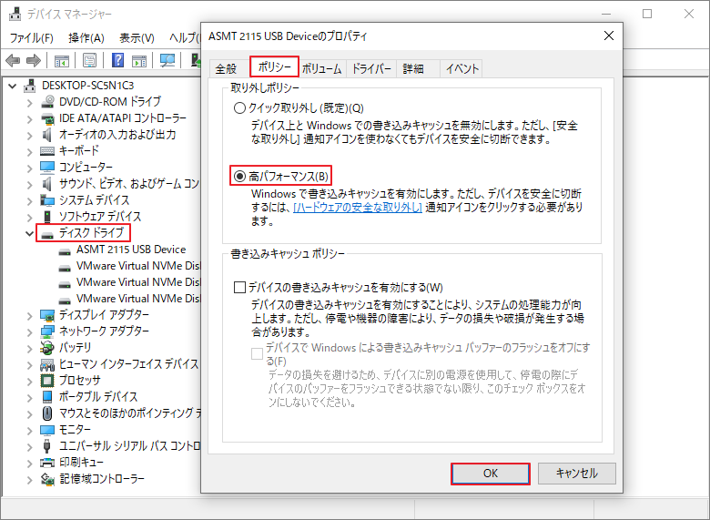The height and width of the screenshot is (520, 710).
Task: Click the ディスプレイ アダプター icon
Action: click(x=47, y=315)
